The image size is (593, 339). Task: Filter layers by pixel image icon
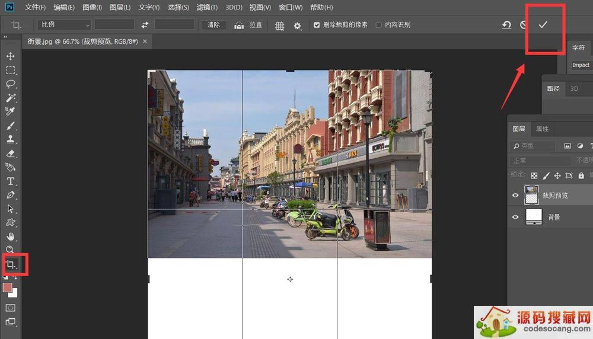coord(568,146)
